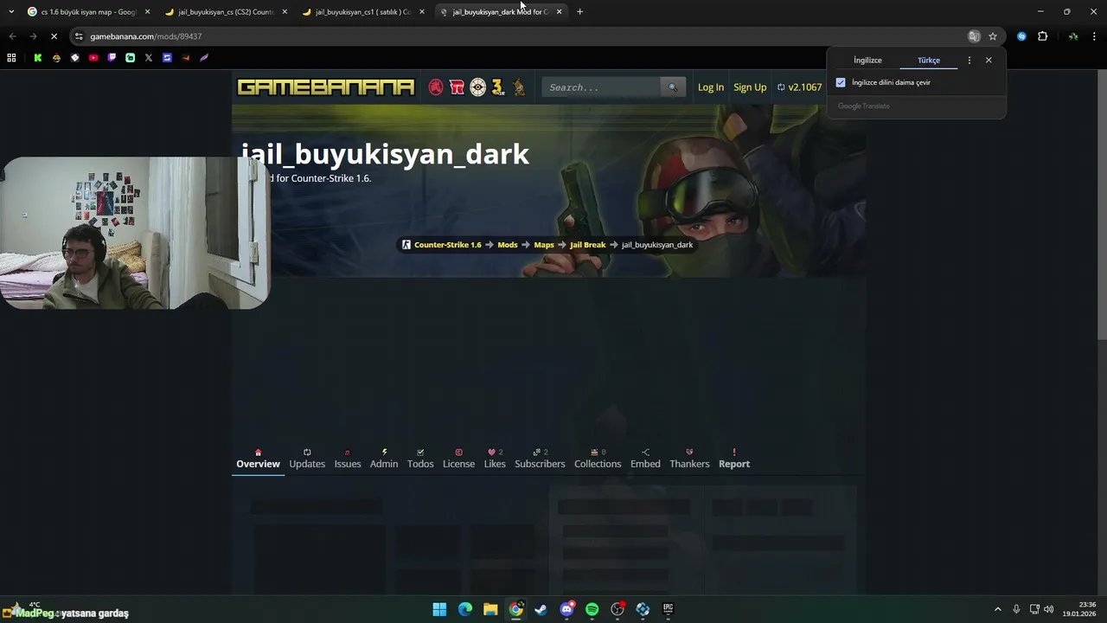Click the GameBanana search field
The height and width of the screenshot is (623, 1107).
tap(602, 87)
